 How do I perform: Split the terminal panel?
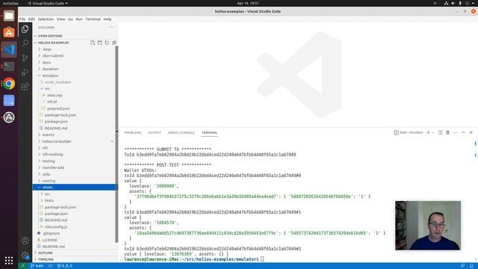[x=440, y=133]
